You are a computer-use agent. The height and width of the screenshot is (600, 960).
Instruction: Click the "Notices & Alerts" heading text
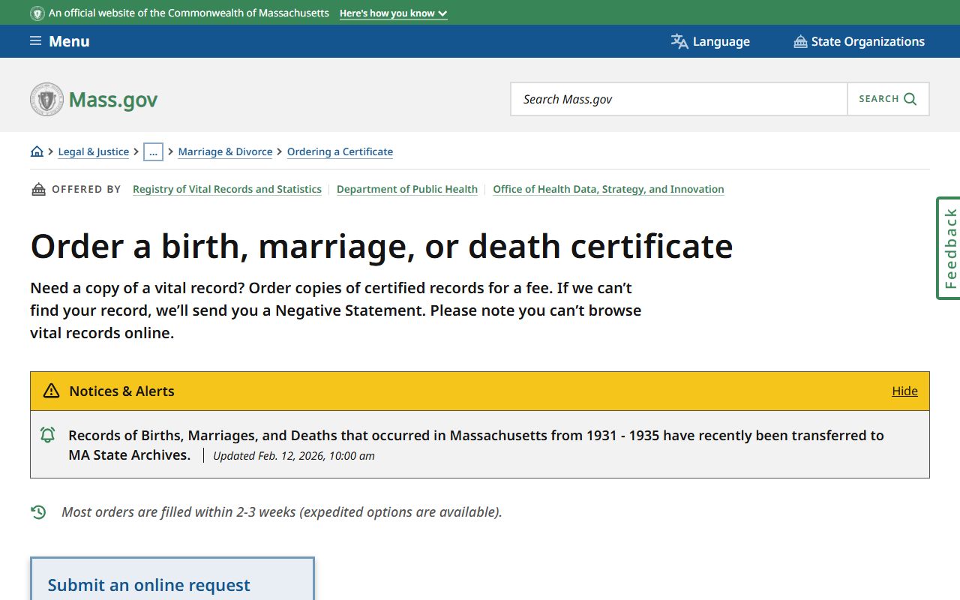click(x=121, y=391)
